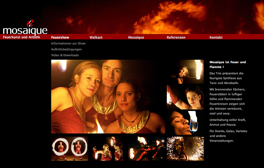The width and height of the screenshot is (264, 168).
Task: Click the Feuerkunst und Artistik tagline
Action: 22,37
